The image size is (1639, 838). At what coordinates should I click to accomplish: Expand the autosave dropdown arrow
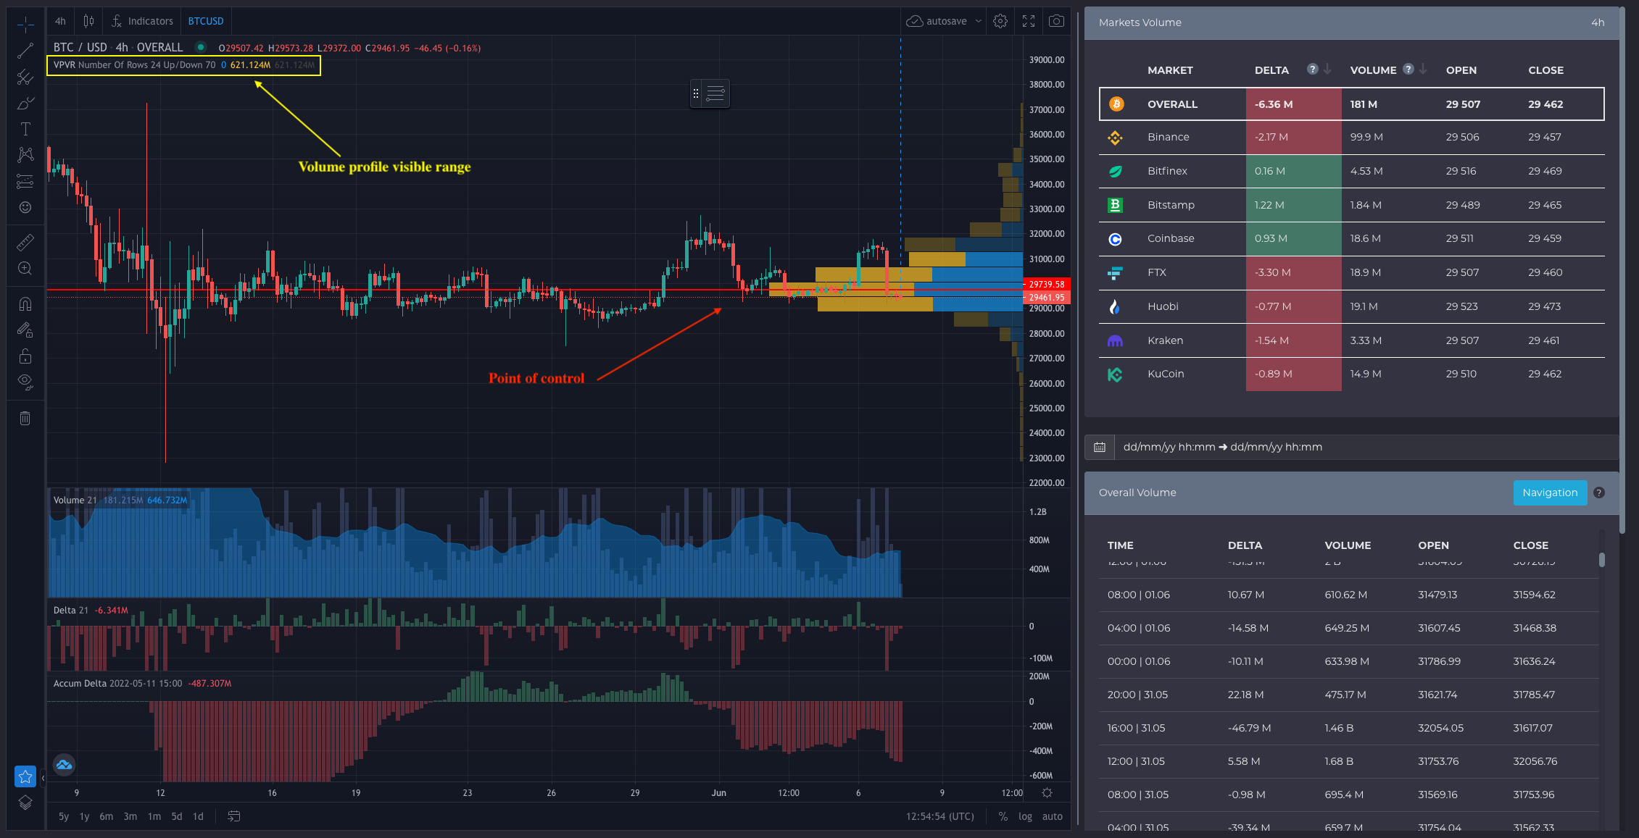pos(979,21)
